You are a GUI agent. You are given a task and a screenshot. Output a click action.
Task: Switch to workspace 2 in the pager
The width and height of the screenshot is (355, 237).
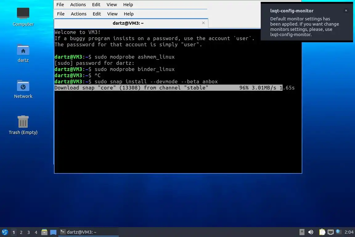[x=21, y=232]
